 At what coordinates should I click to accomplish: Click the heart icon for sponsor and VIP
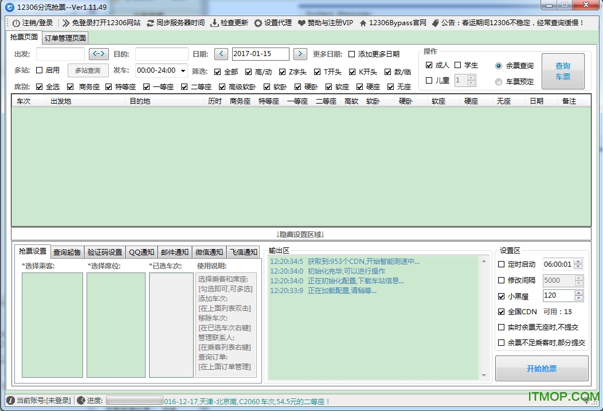tap(302, 23)
